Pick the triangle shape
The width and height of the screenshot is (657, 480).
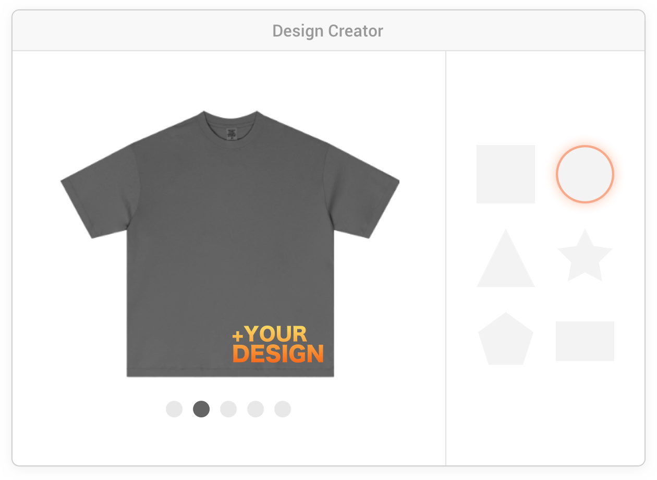click(506, 258)
